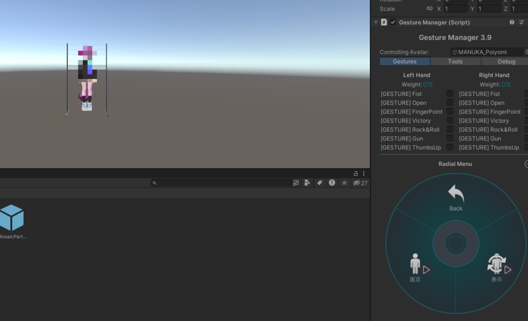
Task: Toggle hidden packages visibility showing 27
Action: [360, 183]
